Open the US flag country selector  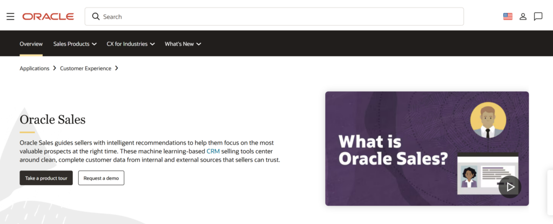[508, 17]
